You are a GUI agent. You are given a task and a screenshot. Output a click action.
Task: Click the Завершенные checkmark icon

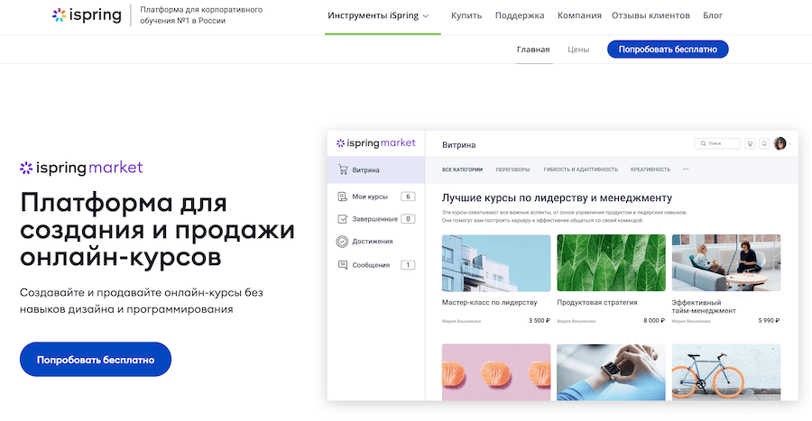[x=342, y=219]
